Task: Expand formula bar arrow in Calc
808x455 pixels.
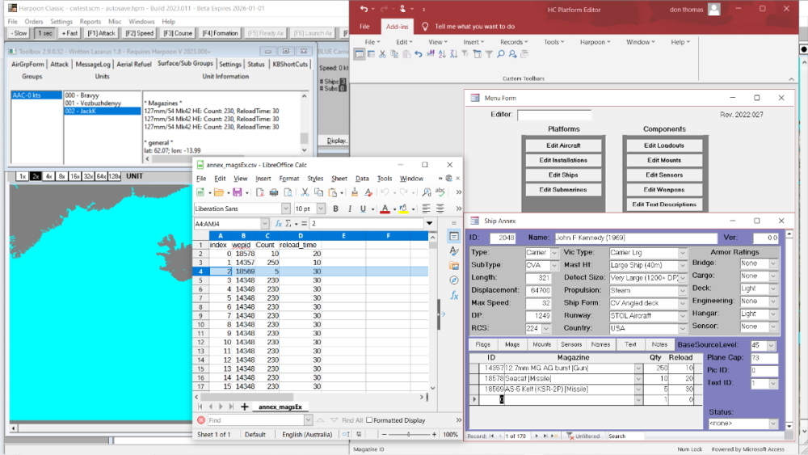Action: tap(429, 224)
